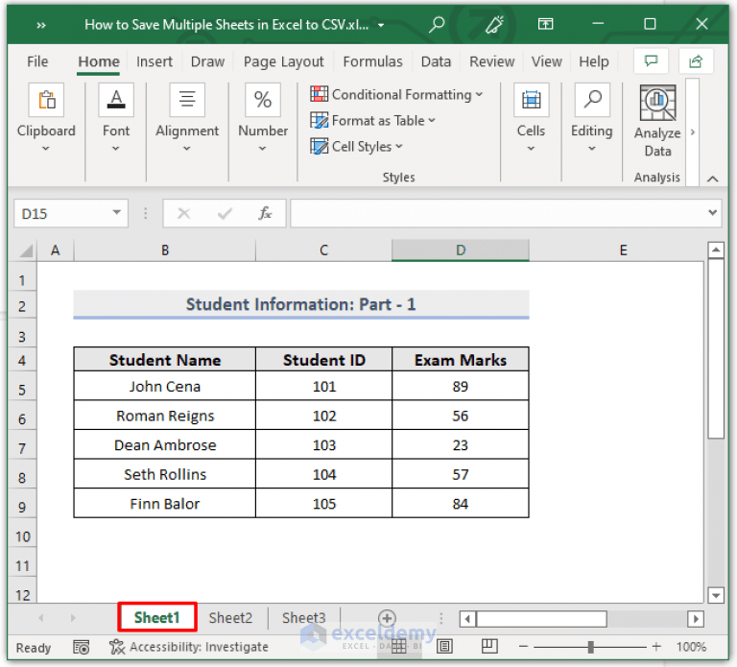Open the Font group icon
737x667 pixels.
pos(116,100)
